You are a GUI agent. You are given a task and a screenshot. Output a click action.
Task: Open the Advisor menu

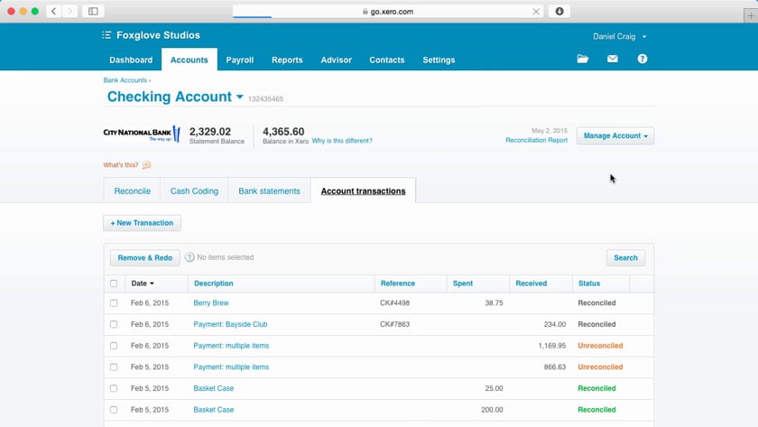click(x=336, y=60)
